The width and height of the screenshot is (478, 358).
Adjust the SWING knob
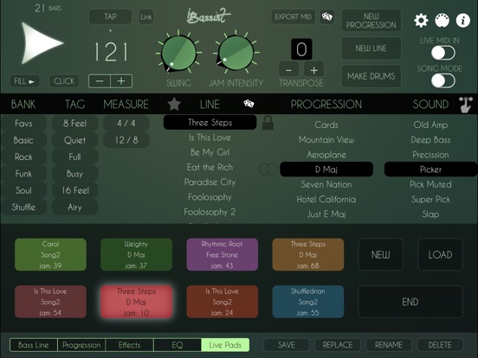[x=178, y=53]
